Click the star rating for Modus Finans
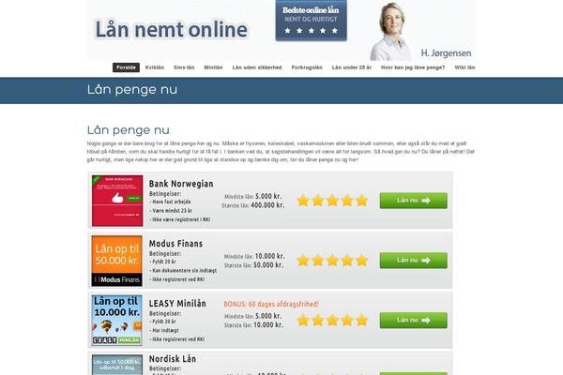563x375 pixels. coord(332,261)
